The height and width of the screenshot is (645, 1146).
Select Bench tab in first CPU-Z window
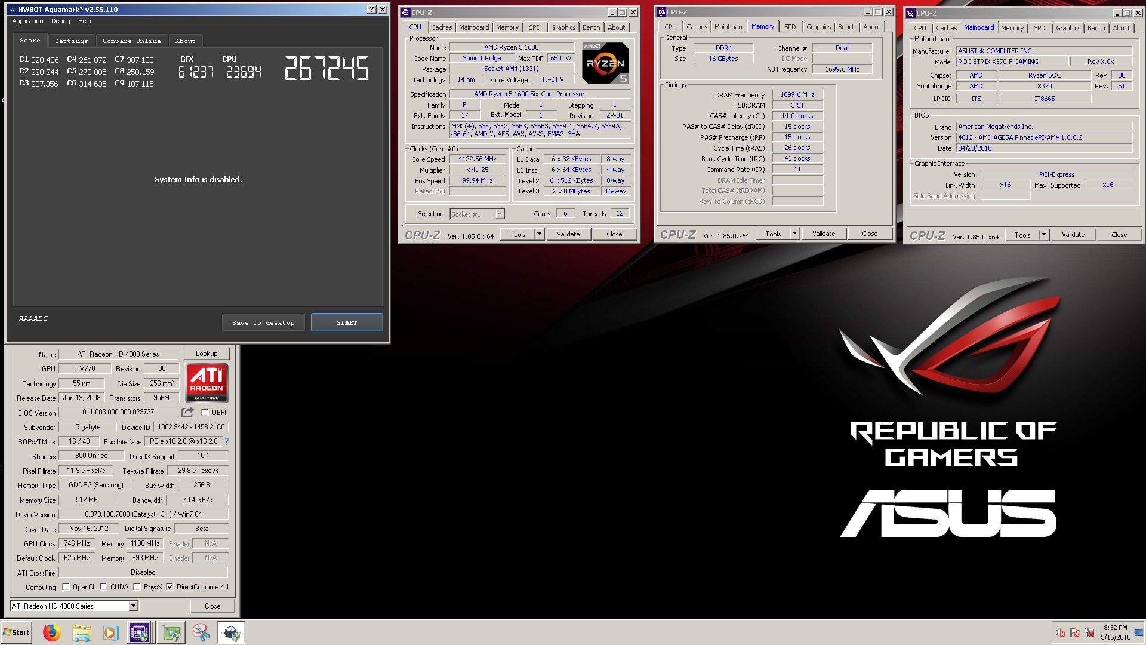tap(591, 27)
